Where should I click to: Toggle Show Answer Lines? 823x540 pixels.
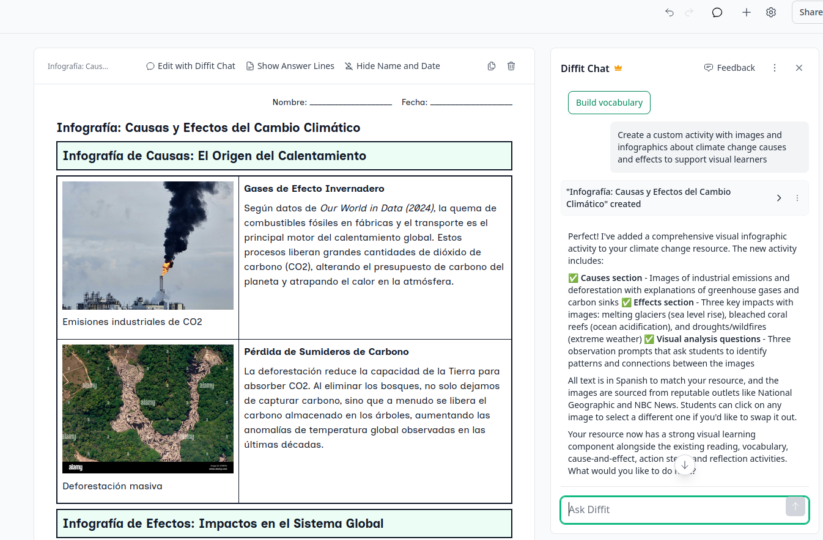coord(290,66)
